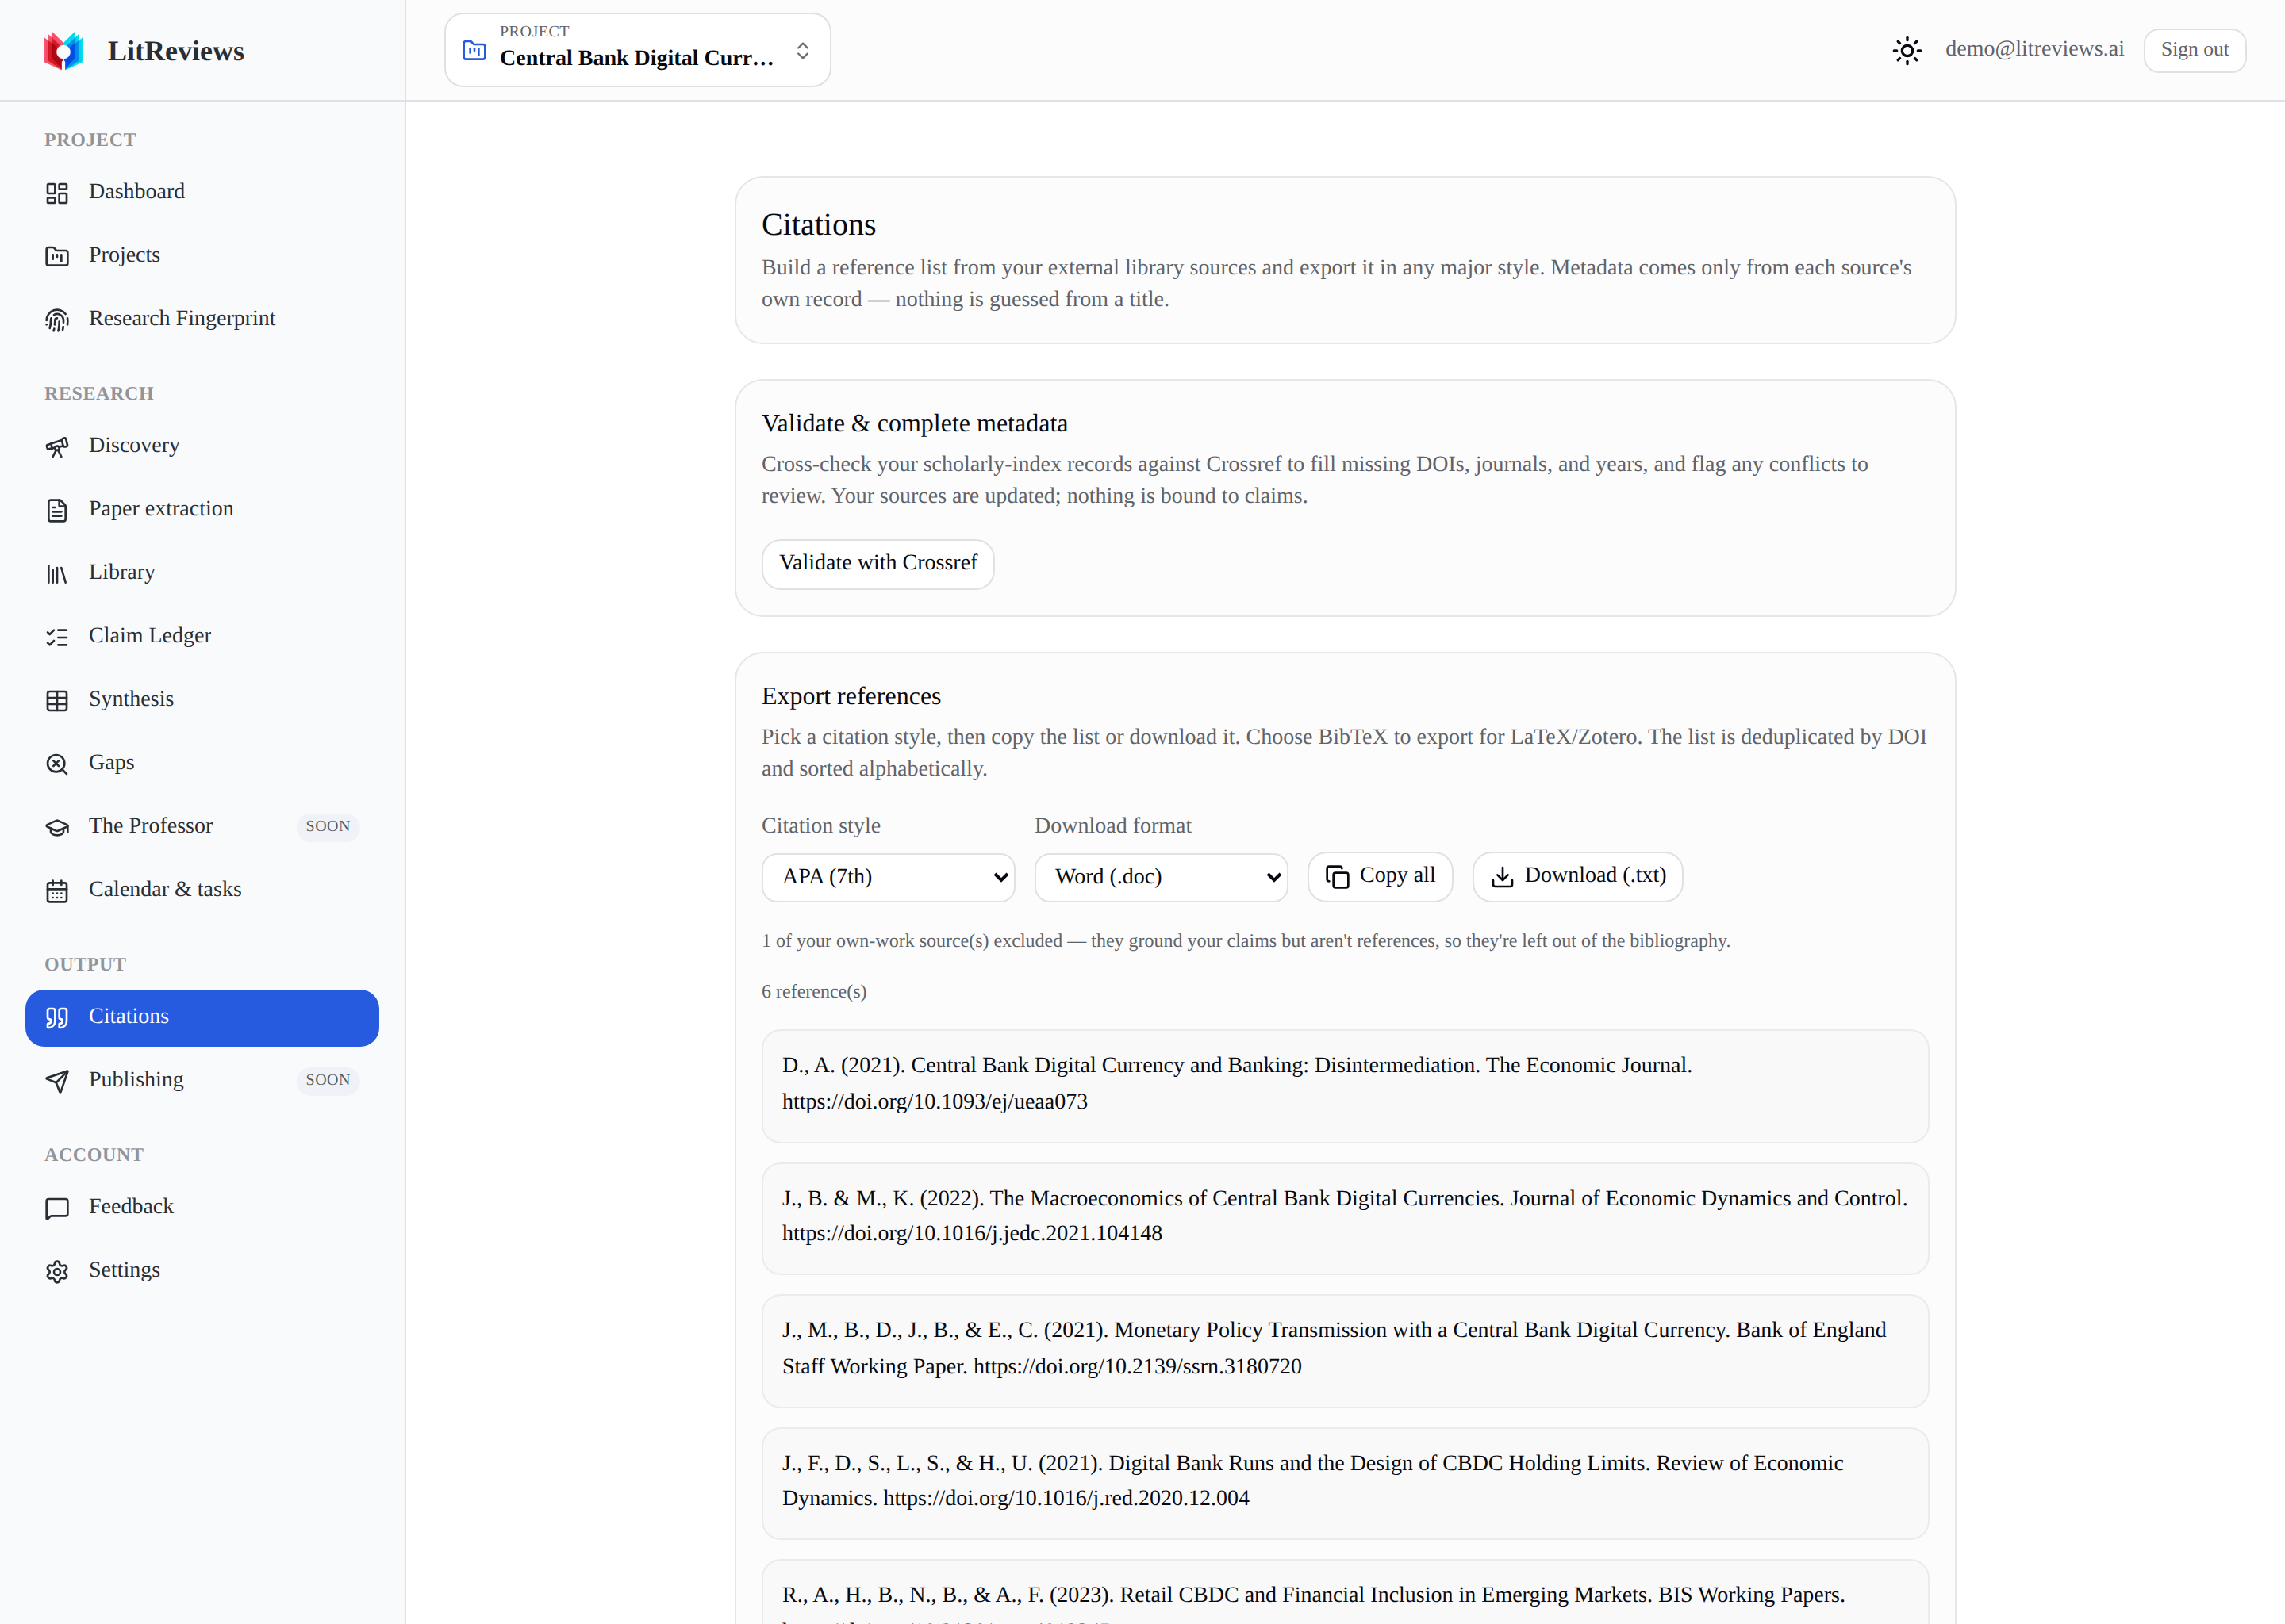The height and width of the screenshot is (1624, 2285).
Task: Click the LitReviews brand name
Action: tap(176, 51)
